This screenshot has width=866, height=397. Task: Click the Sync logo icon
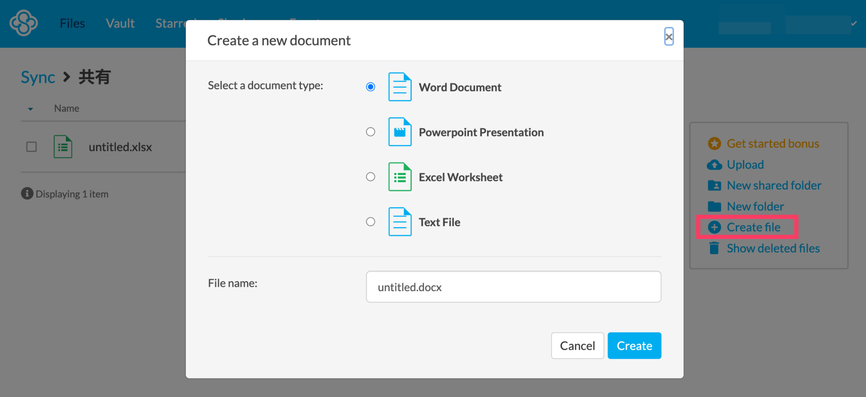point(24,23)
